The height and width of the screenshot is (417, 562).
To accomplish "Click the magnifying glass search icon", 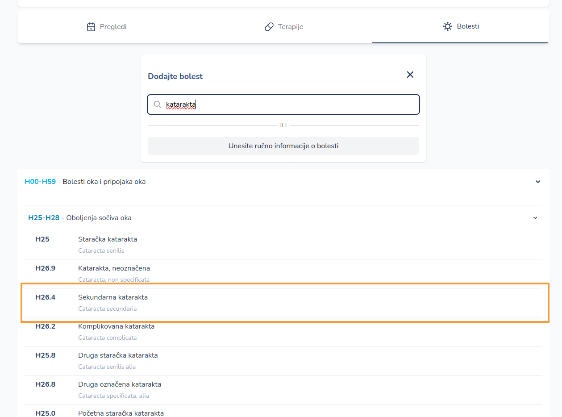I will pyautogui.click(x=158, y=104).
